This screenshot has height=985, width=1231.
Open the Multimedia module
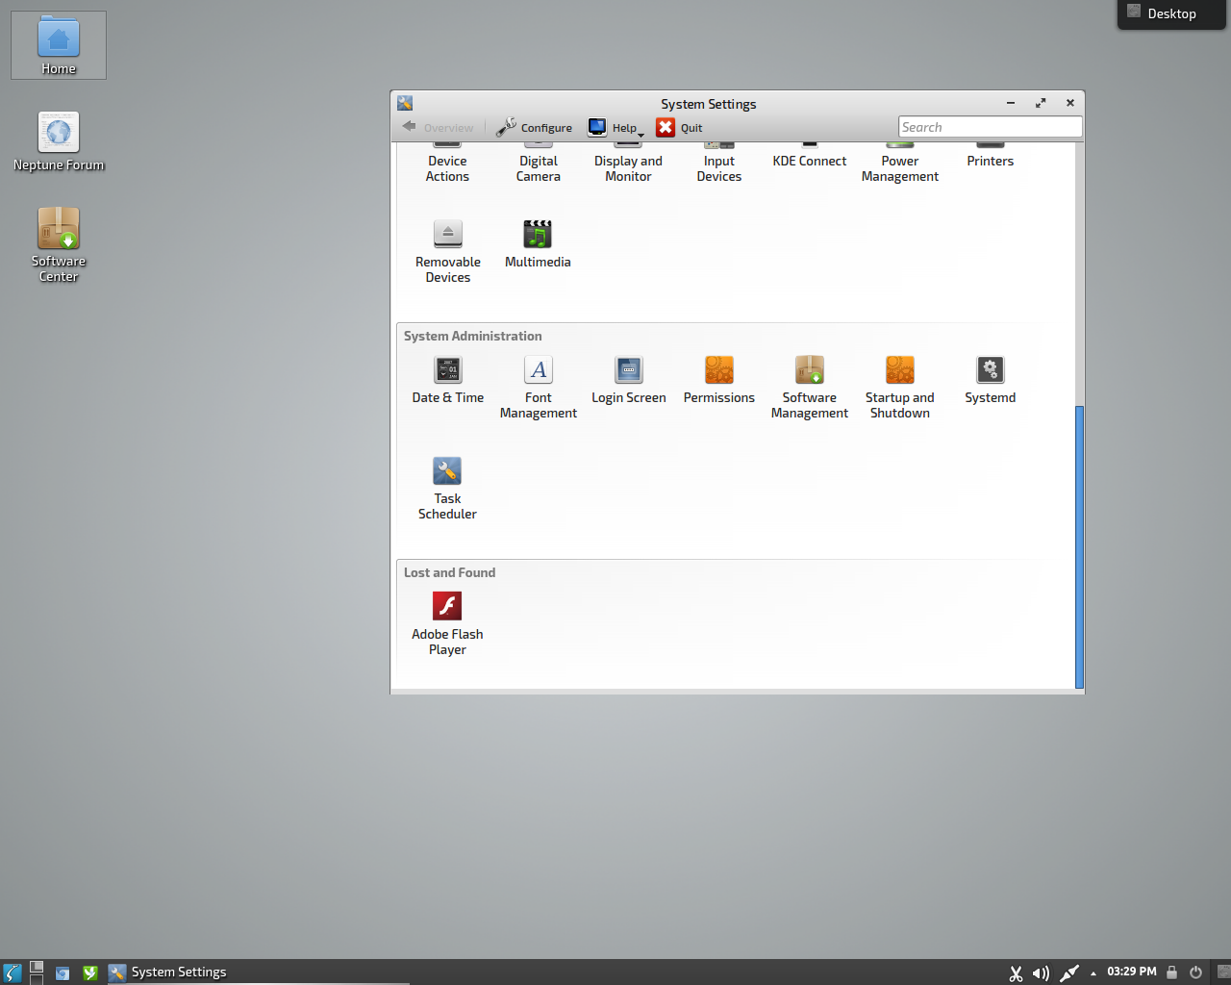click(538, 244)
